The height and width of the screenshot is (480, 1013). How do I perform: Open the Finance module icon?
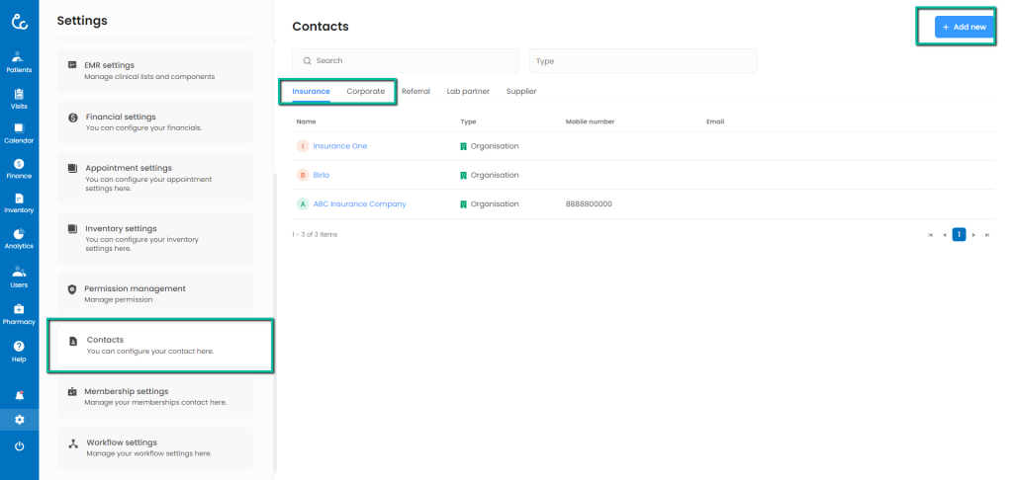click(x=19, y=168)
